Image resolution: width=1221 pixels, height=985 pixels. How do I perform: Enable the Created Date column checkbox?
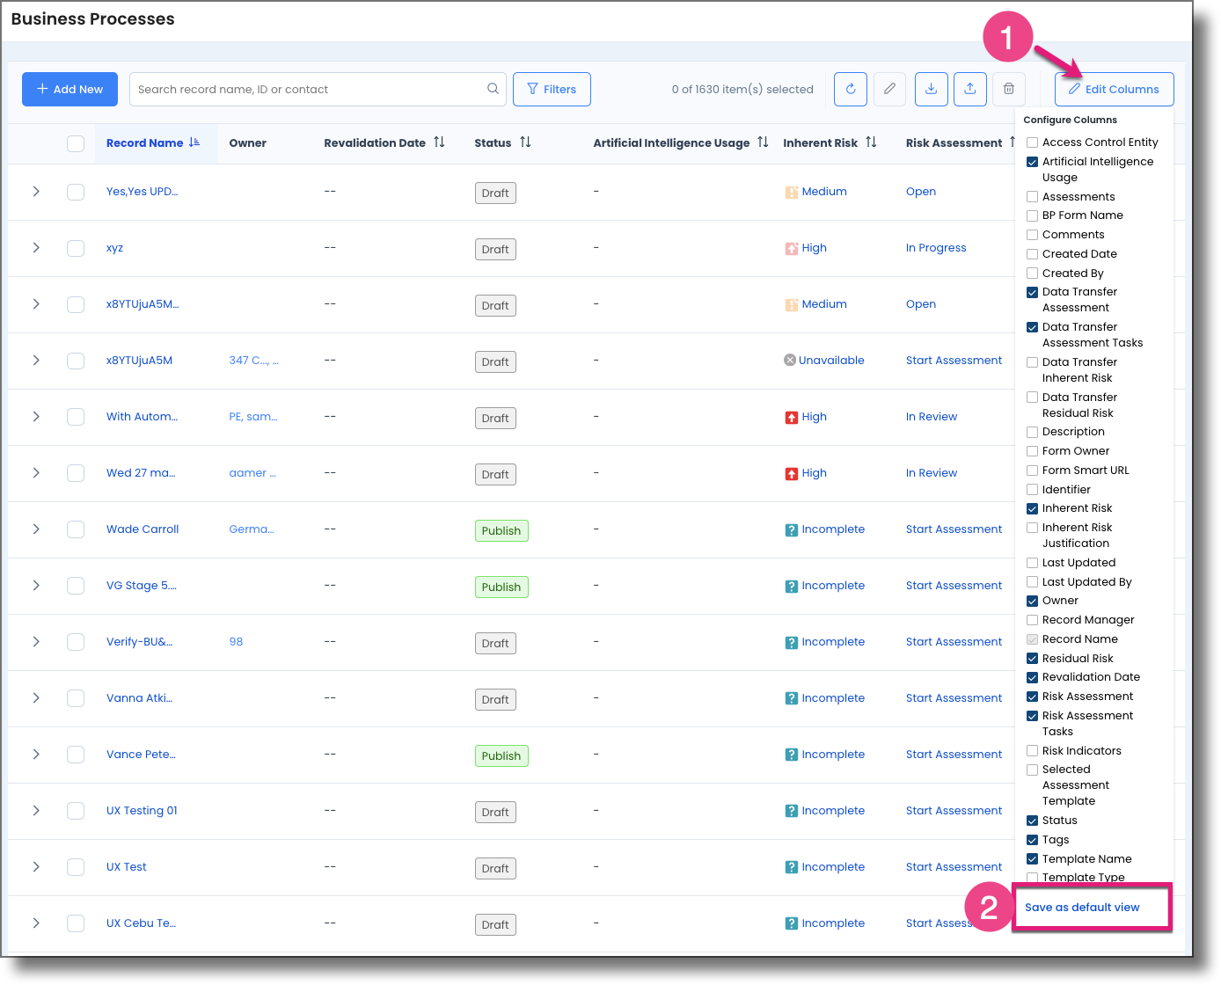point(1032,253)
